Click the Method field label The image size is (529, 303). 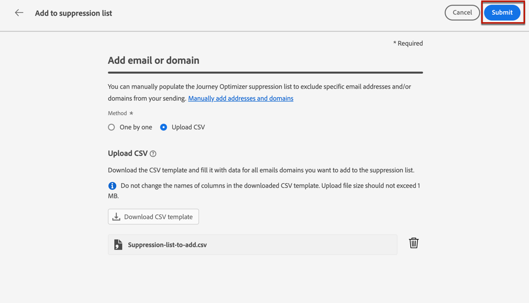coord(117,113)
